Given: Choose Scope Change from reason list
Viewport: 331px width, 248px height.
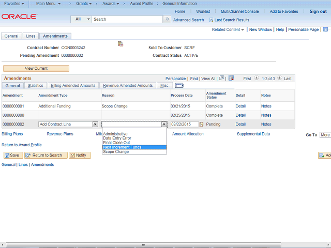Looking at the screenshot, I should tap(116, 152).
